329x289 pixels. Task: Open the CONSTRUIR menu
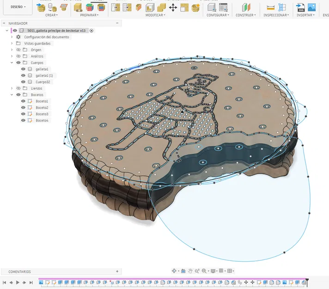click(246, 15)
